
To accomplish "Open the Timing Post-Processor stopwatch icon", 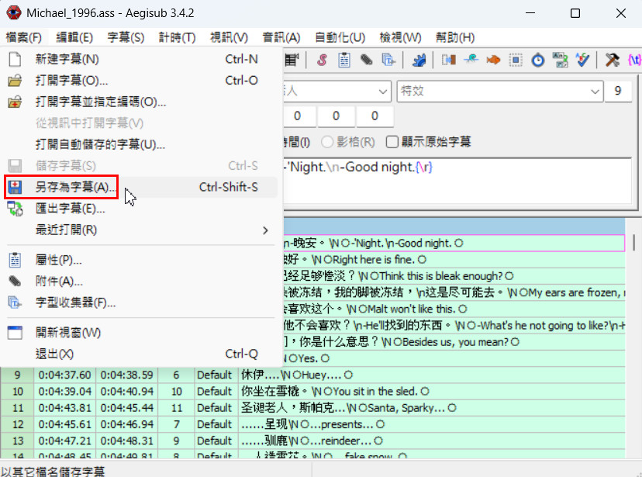I will pyautogui.click(x=538, y=60).
